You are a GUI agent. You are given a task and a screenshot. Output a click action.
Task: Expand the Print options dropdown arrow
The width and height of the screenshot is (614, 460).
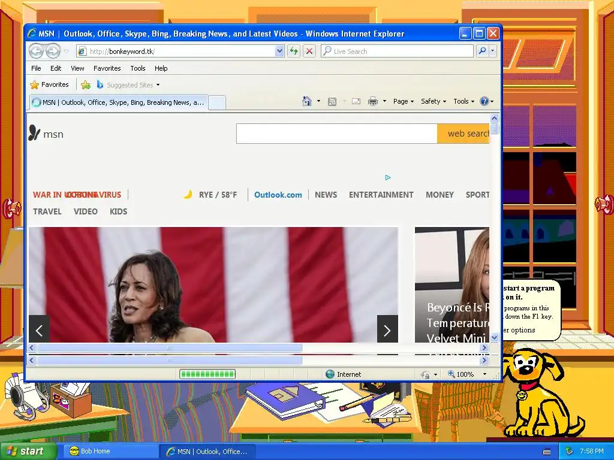coord(384,101)
